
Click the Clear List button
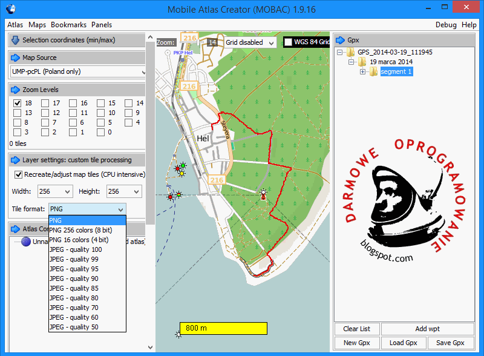357,329
